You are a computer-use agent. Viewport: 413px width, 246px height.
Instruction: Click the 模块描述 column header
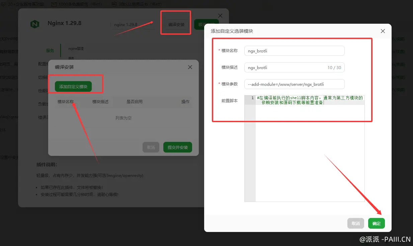point(100,102)
